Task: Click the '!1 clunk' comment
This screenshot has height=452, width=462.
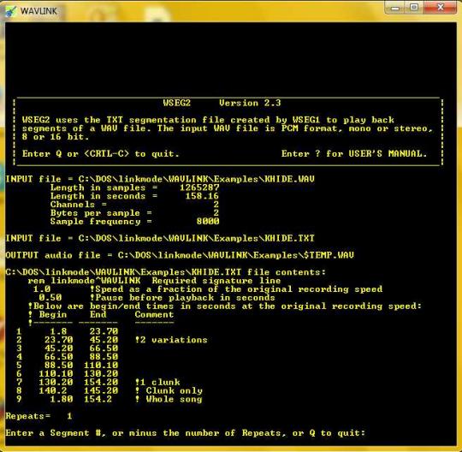Action: pyautogui.click(x=157, y=382)
